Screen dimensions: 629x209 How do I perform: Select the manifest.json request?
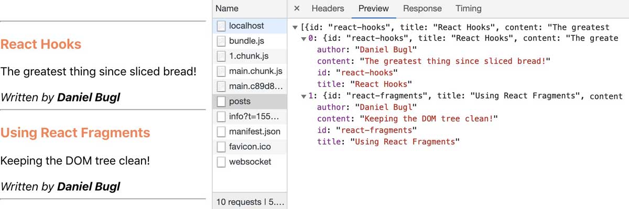pos(250,131)
